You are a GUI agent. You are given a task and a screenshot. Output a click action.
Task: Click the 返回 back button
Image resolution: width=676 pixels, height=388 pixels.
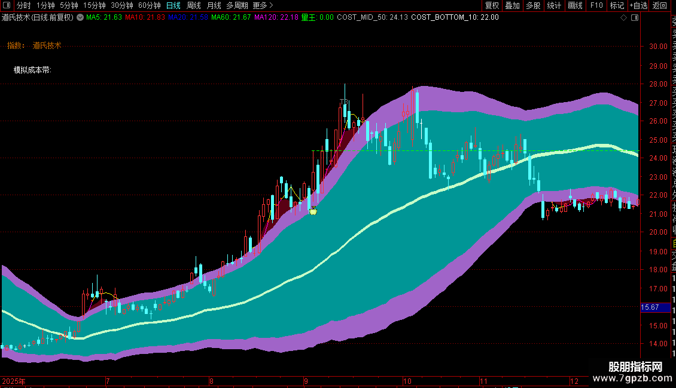point(660,5)
